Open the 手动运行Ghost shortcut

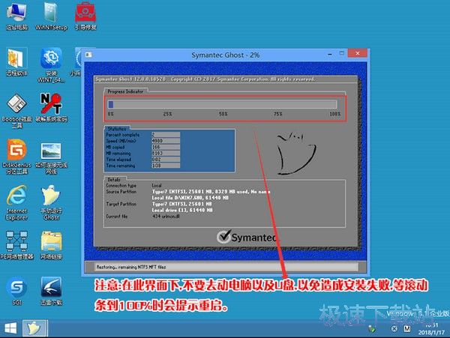(52, 196)
